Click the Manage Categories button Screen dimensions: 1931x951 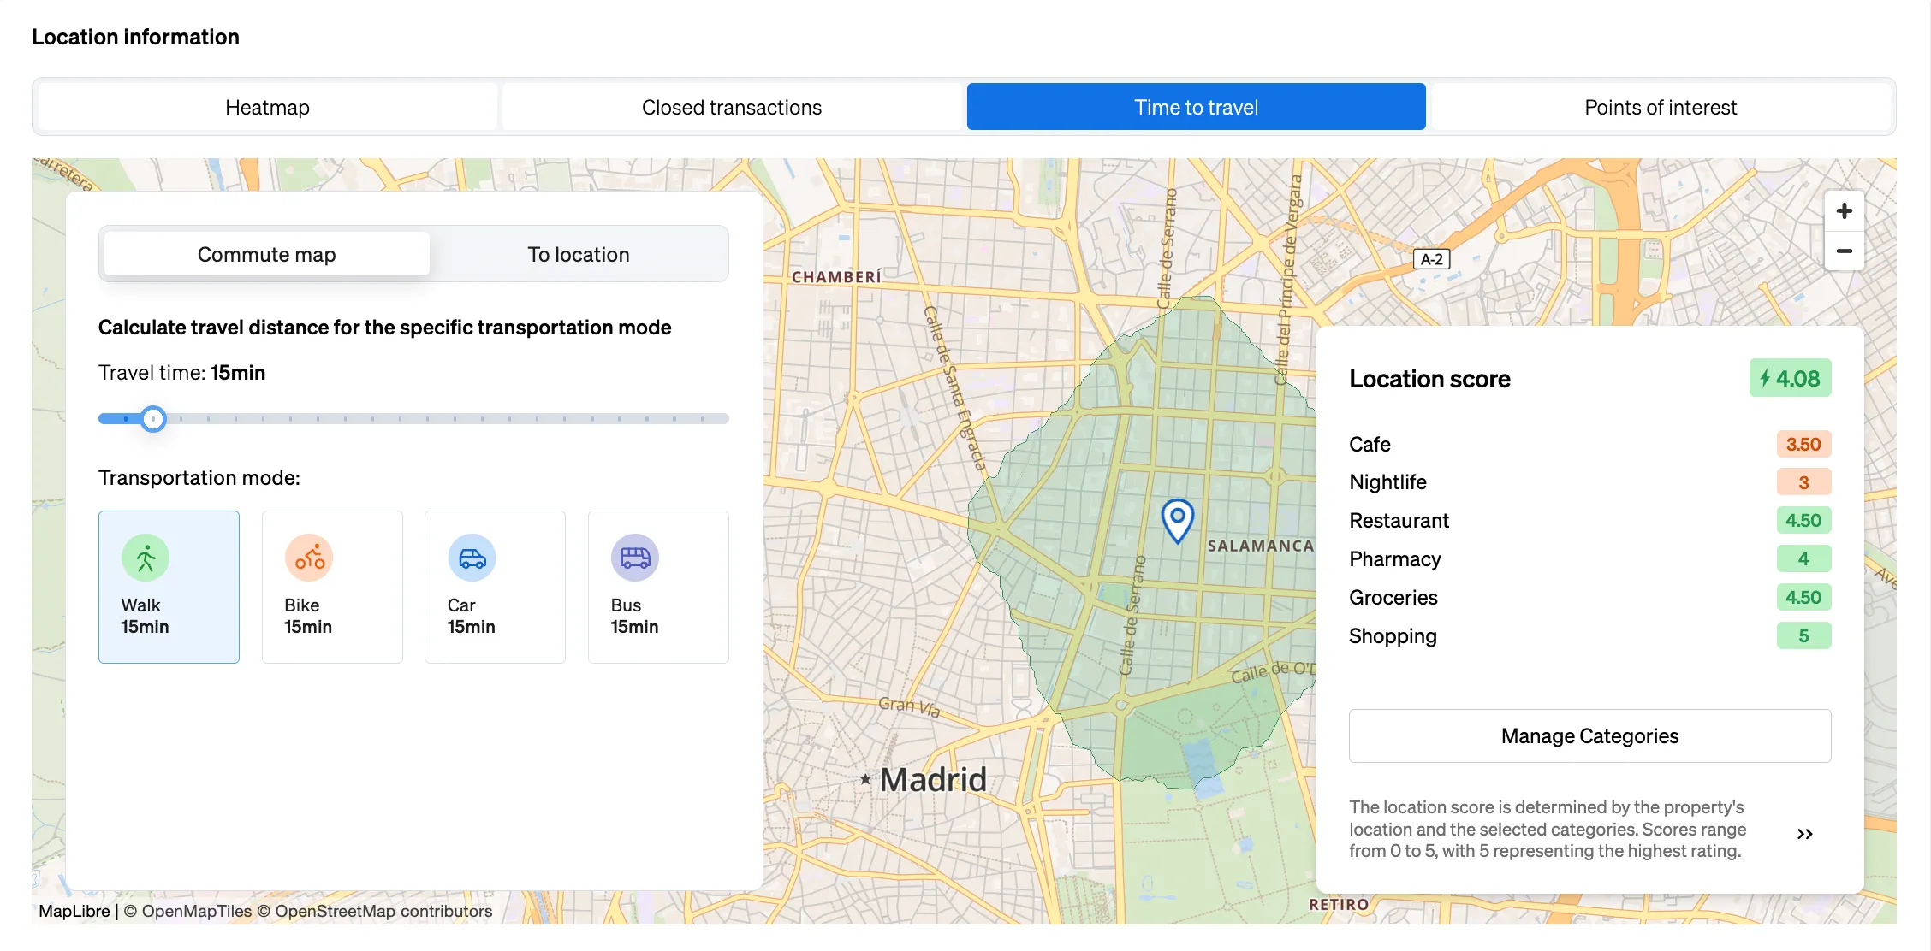click(1589, 735)
